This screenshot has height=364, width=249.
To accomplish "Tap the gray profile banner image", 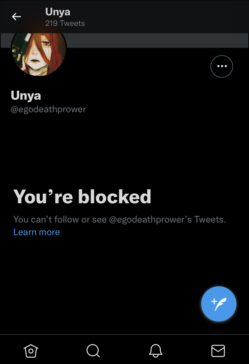I will pos(157,41).
